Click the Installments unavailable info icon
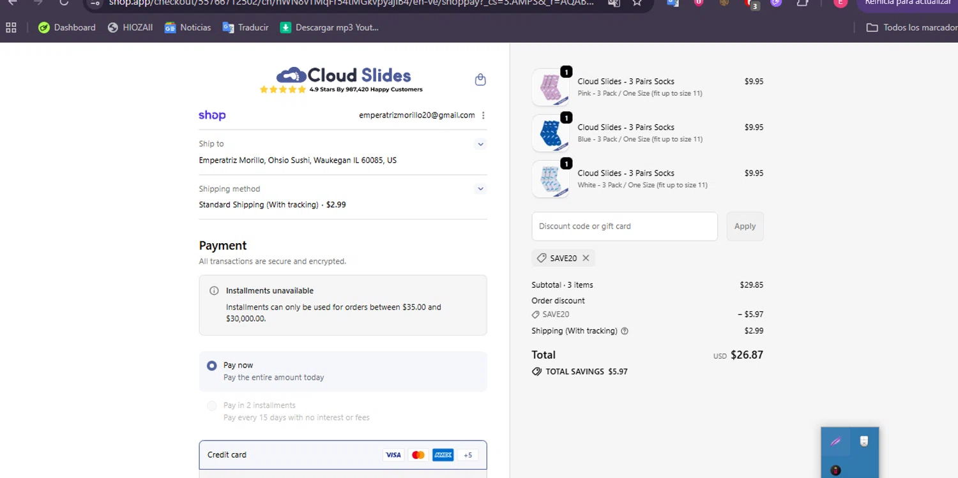The height and width of the screenshot is (478, 958). [x=214, y=291]
